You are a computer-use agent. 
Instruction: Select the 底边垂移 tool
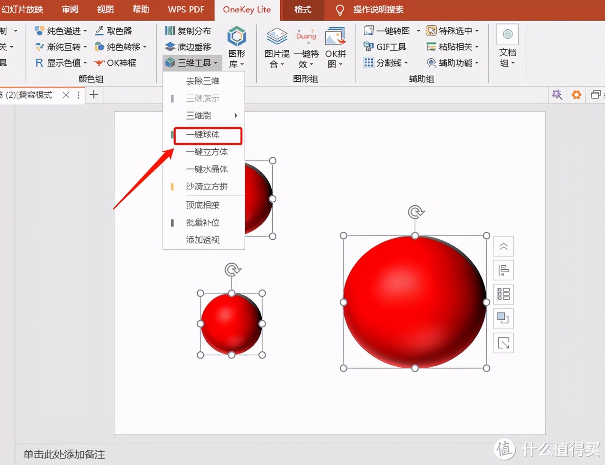[x=189, y=46]
